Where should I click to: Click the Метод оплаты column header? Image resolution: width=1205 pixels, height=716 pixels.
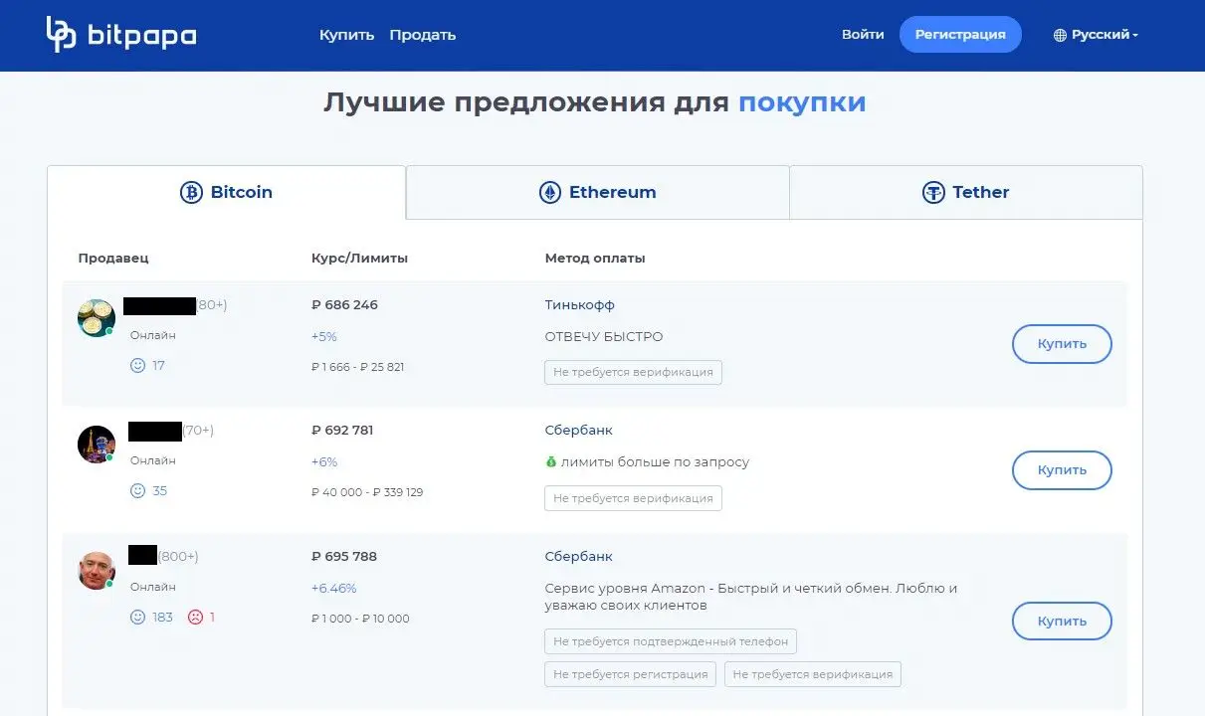595,259
